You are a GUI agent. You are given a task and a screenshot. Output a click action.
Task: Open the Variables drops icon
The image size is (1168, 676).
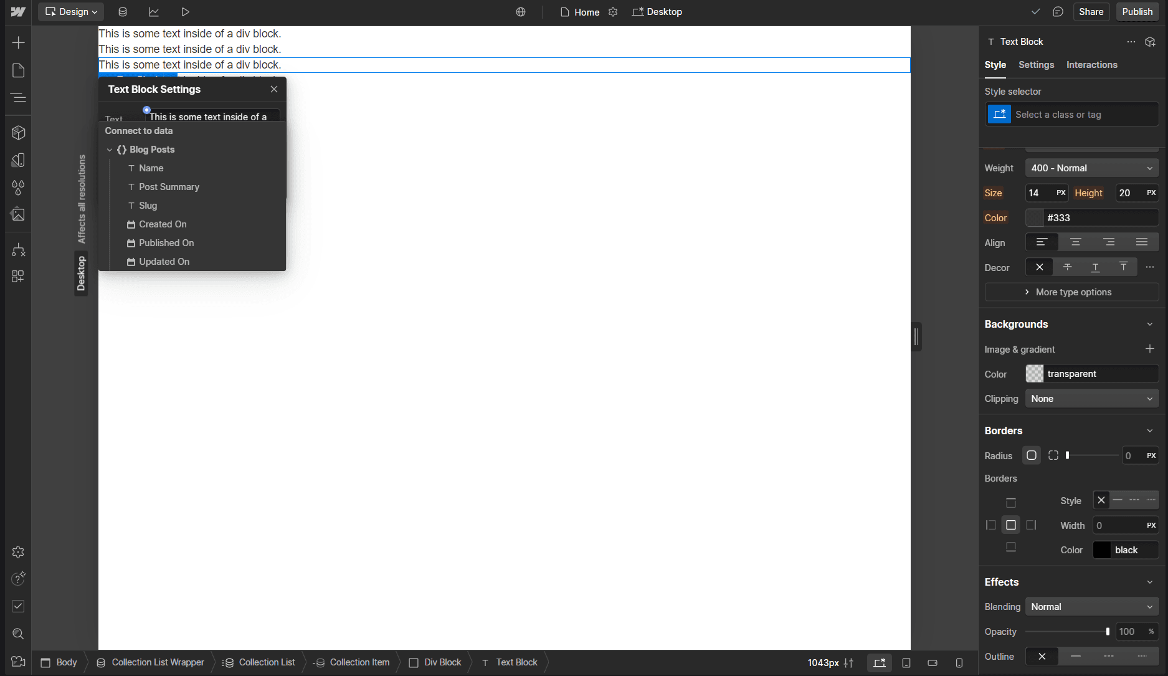[x=18, y=187]
